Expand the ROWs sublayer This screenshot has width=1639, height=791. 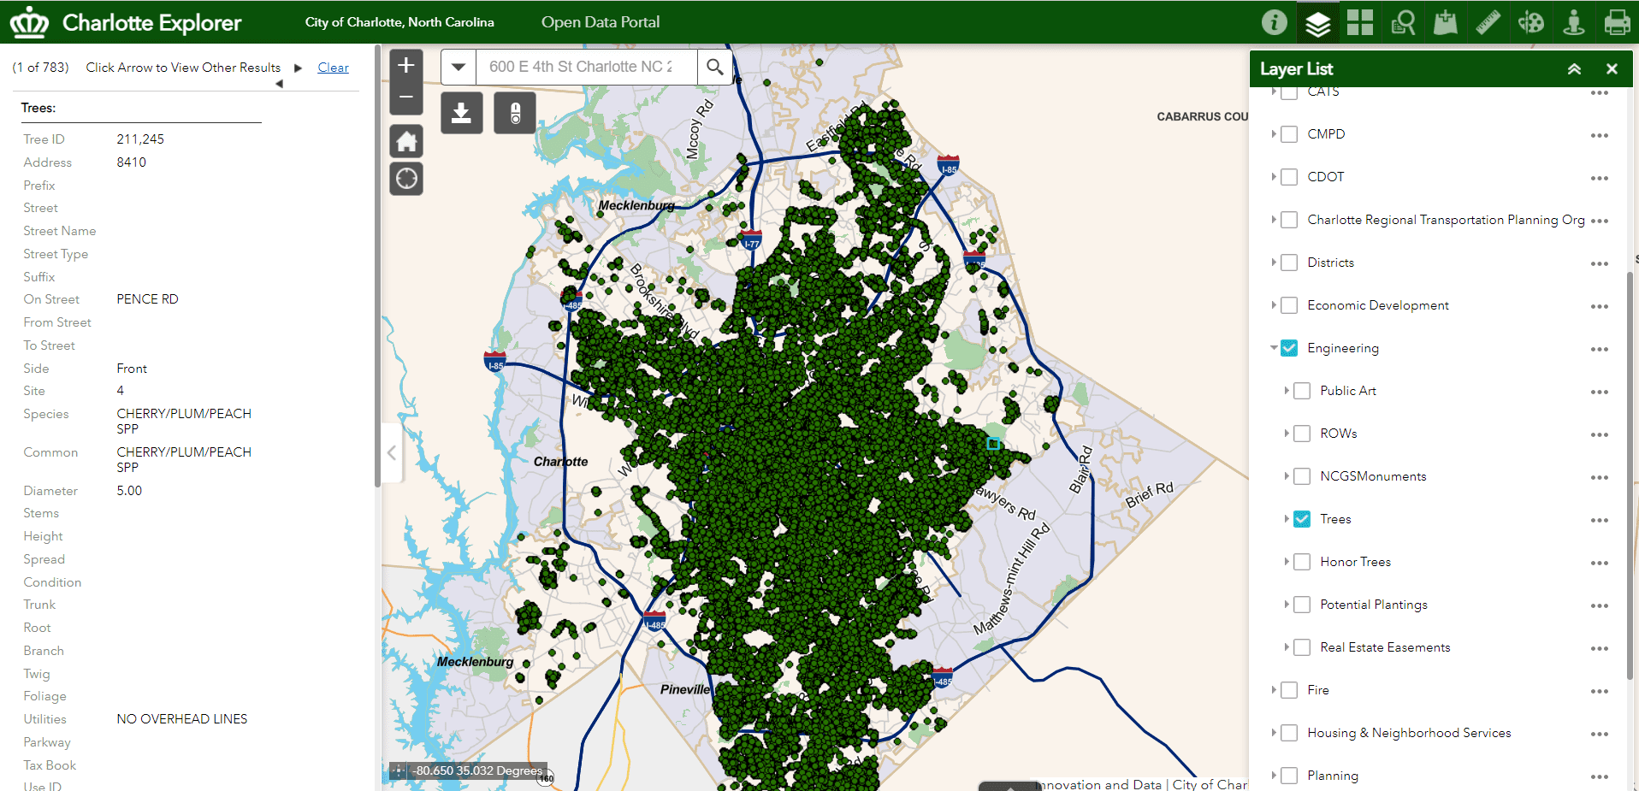(x=1287, y=434)
